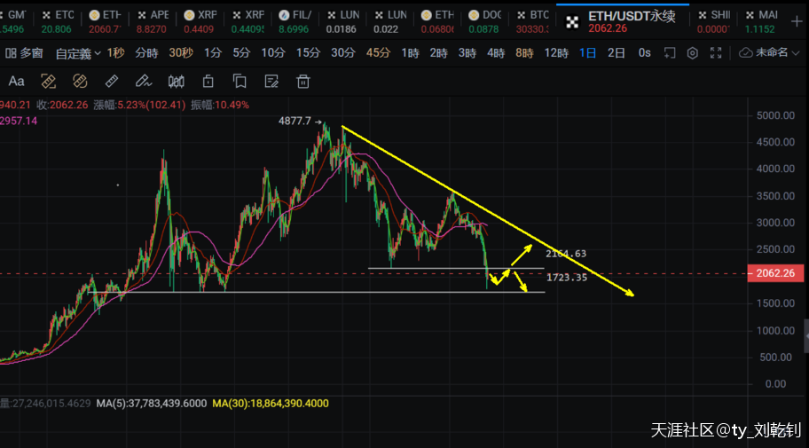Viewport: 809px width, 448px height.
Task: Choose the 1日 daily interval
Action: (587, 53)
